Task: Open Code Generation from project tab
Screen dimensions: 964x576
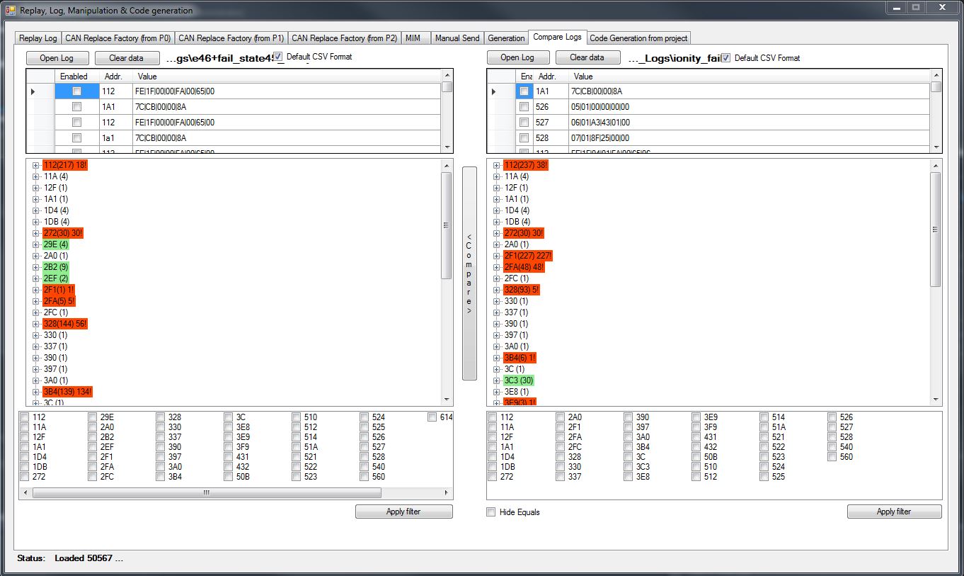Action: [x=638, y=38]
